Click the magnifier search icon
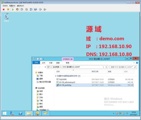This screenshot has width=141, height=120. [x=135, y=67]
